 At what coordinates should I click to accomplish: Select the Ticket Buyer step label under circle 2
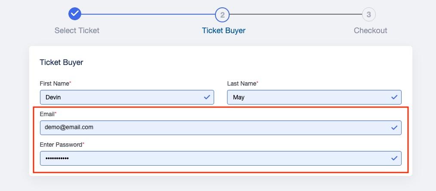[224, 30]
